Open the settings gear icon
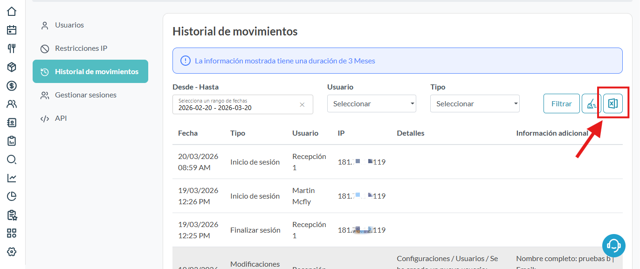Image resolution: width=640 pixels, height=269 pixels. click(12, 252)
